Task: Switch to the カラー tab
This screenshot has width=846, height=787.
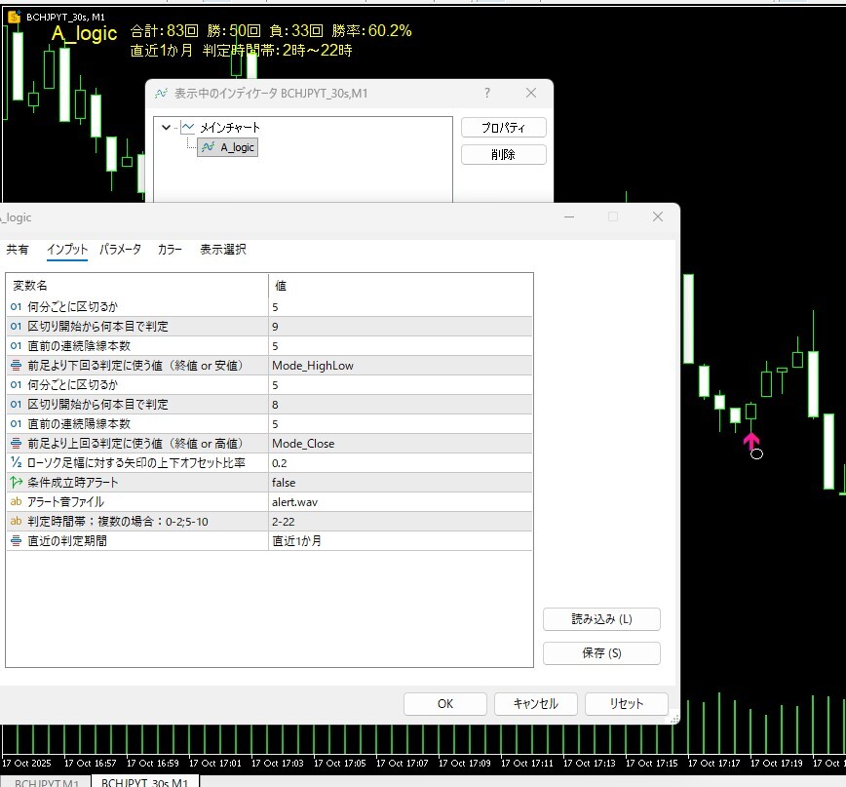Action: point(170,250)
